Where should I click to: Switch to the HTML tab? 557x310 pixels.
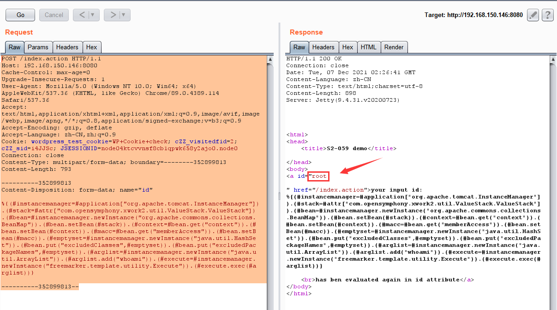tap(369, 47)
